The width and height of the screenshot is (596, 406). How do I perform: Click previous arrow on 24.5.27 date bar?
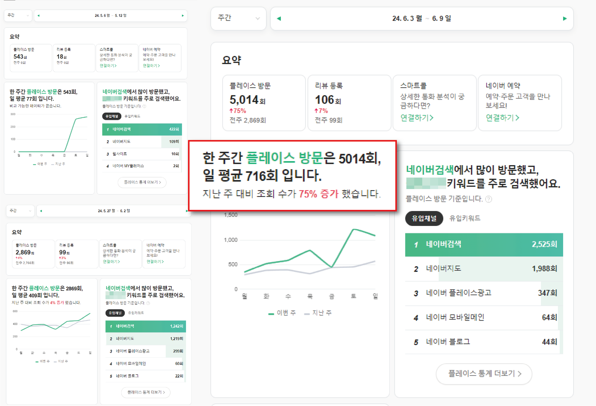(41, 211)
